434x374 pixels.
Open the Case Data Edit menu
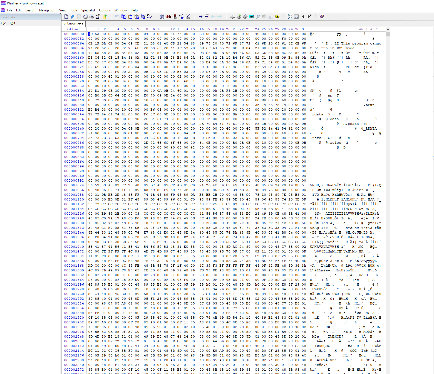(x=13, y=23)
